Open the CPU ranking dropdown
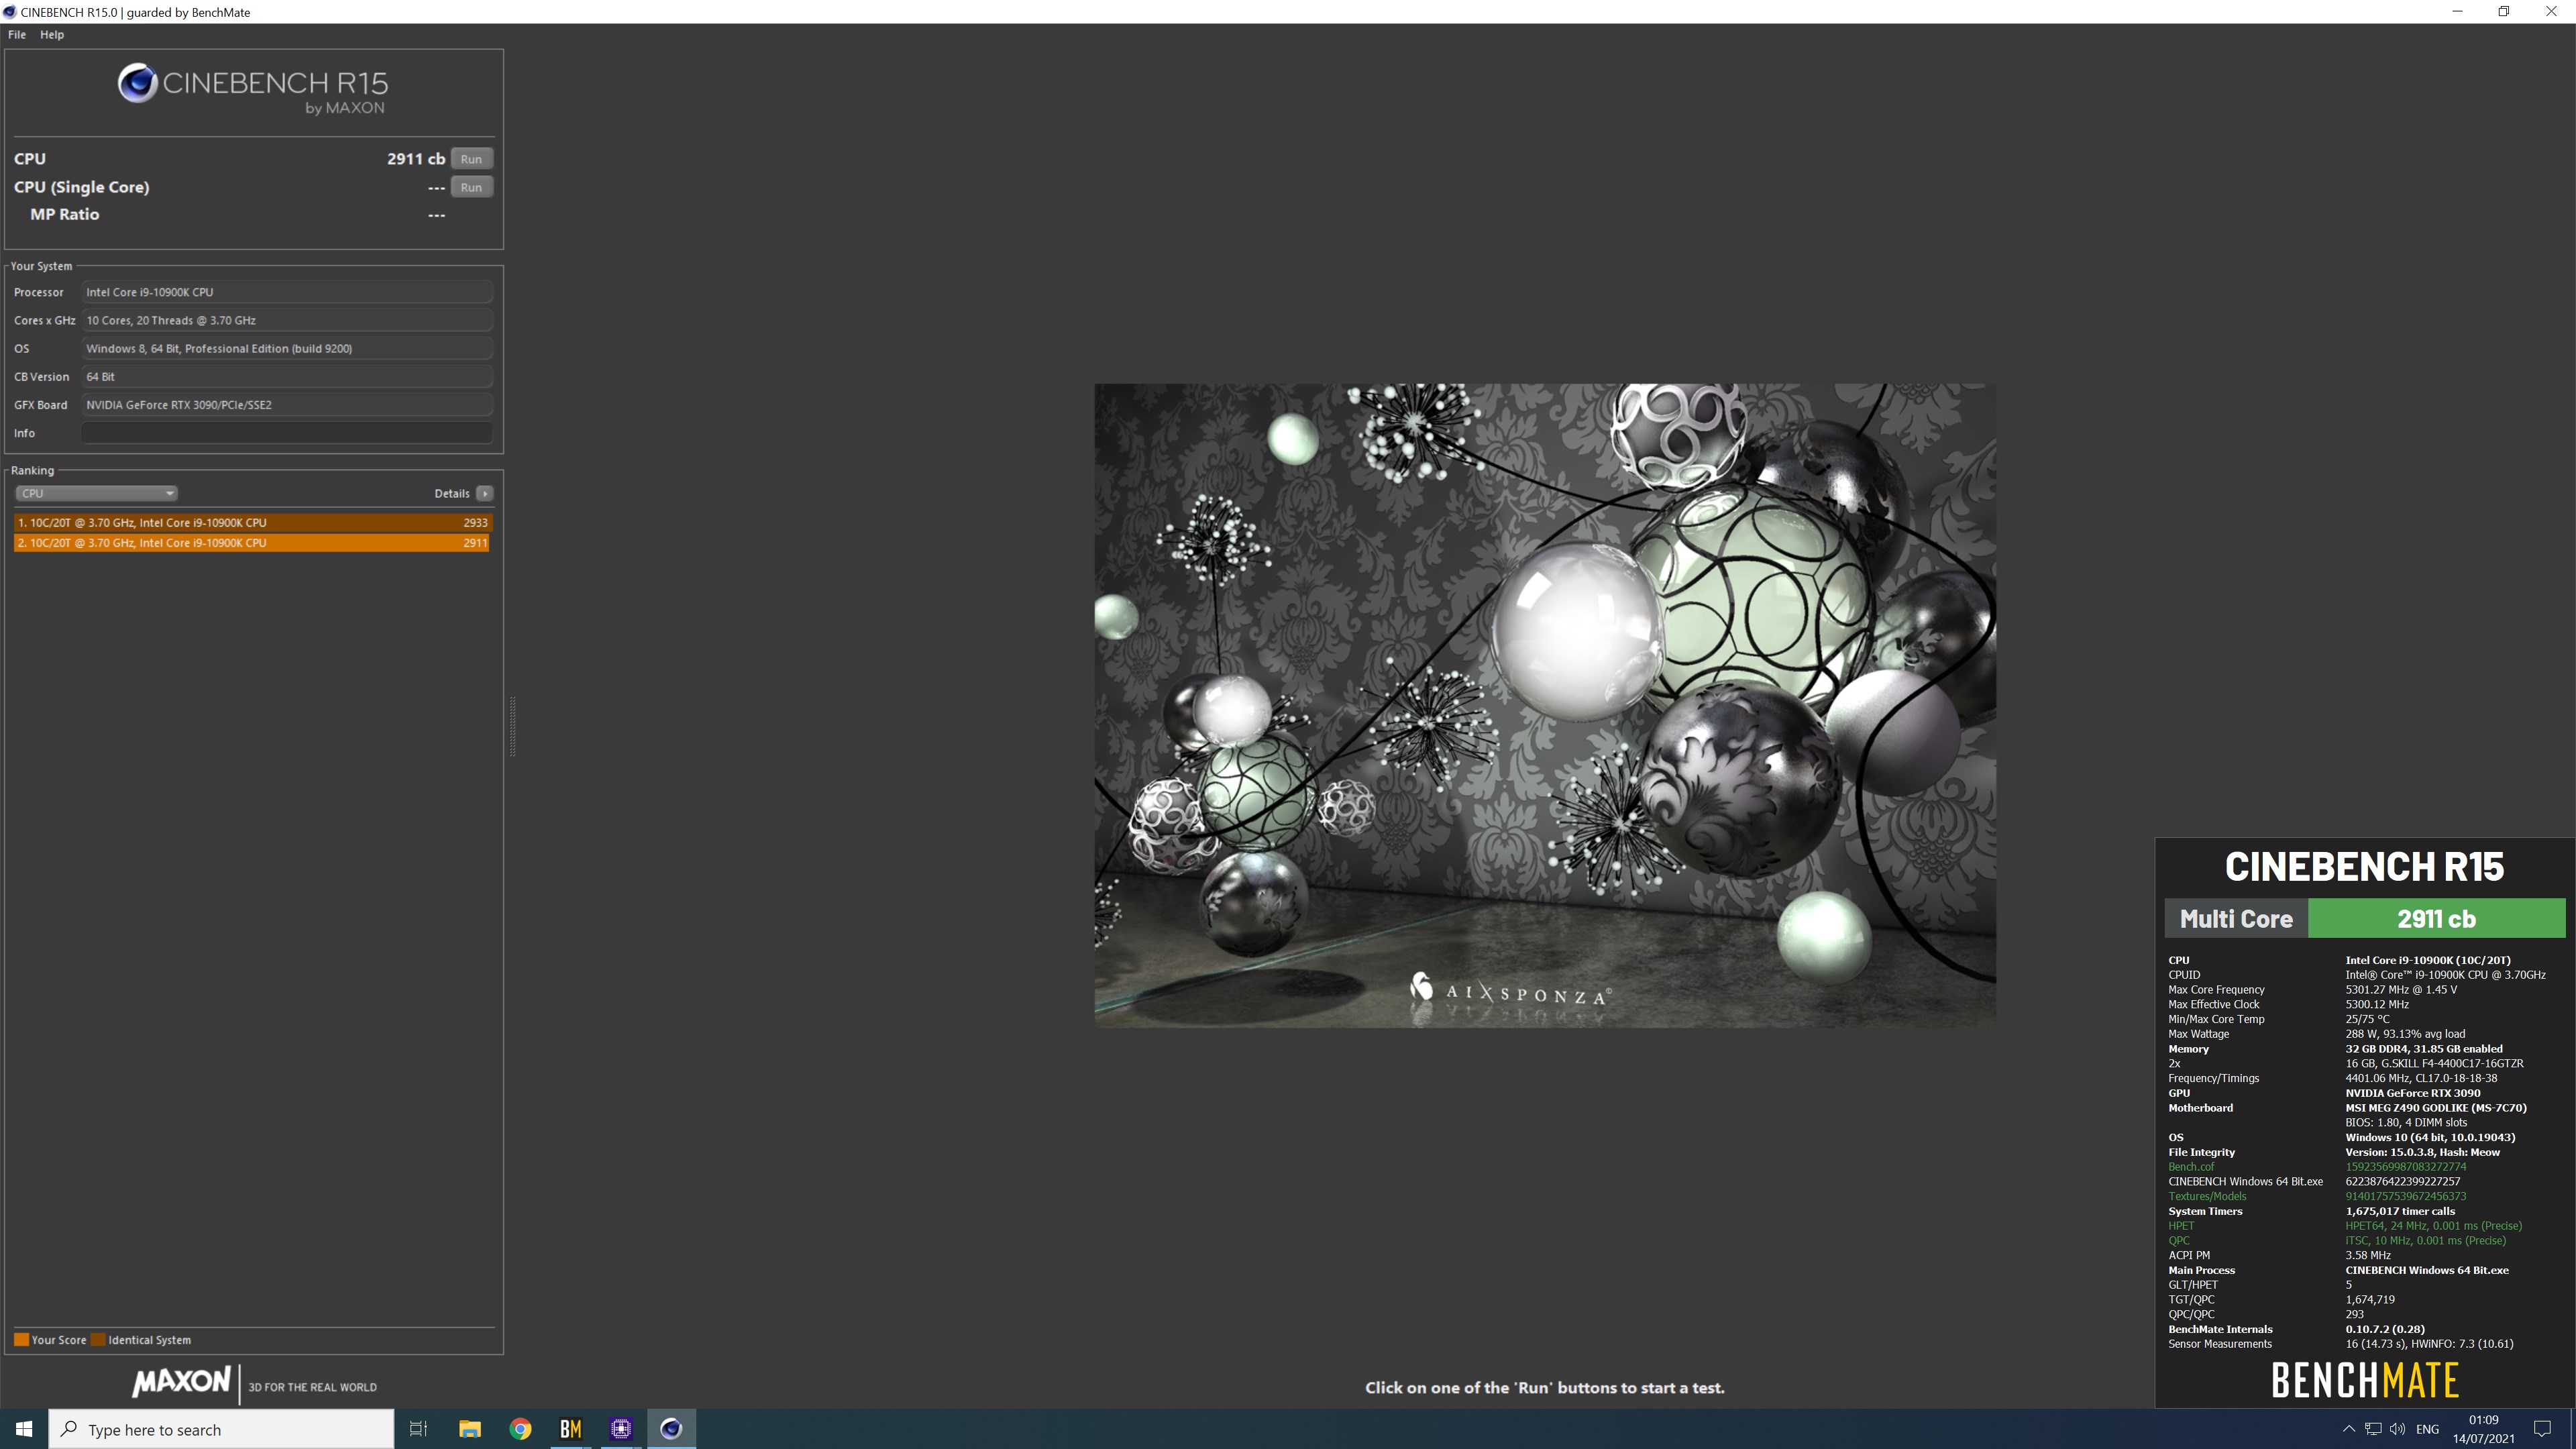 (97, 493)
